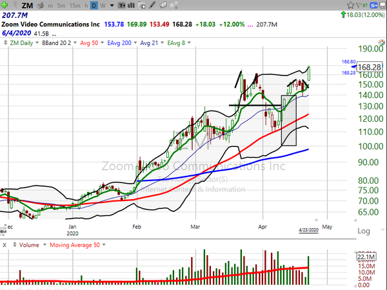Click the 6/4/2020 date label
The image size is (387, 290).
click(x=16, y=33)
